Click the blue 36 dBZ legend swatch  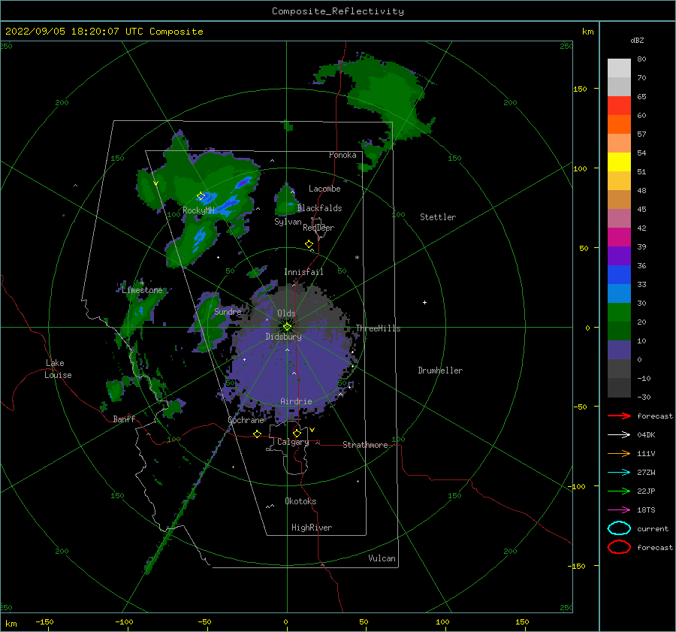click(x=619, y=274)
